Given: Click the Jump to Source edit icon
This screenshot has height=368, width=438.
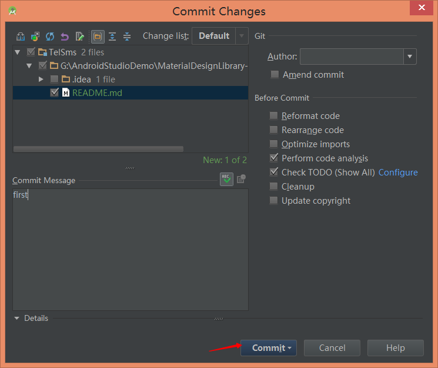Looking at the screenshot, I should (x=79, y=37).
